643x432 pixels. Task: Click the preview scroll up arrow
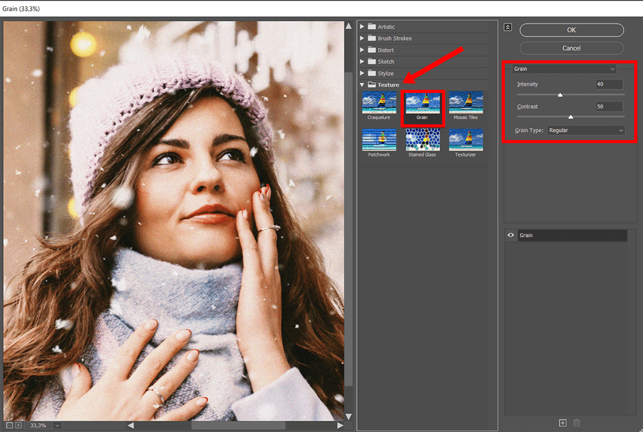(349, 26)
